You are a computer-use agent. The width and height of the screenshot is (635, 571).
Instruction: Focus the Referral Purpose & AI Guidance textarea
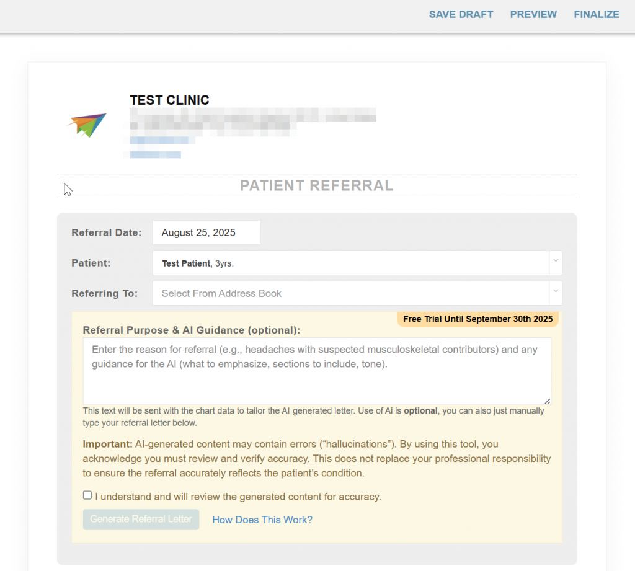click(317, 371)
